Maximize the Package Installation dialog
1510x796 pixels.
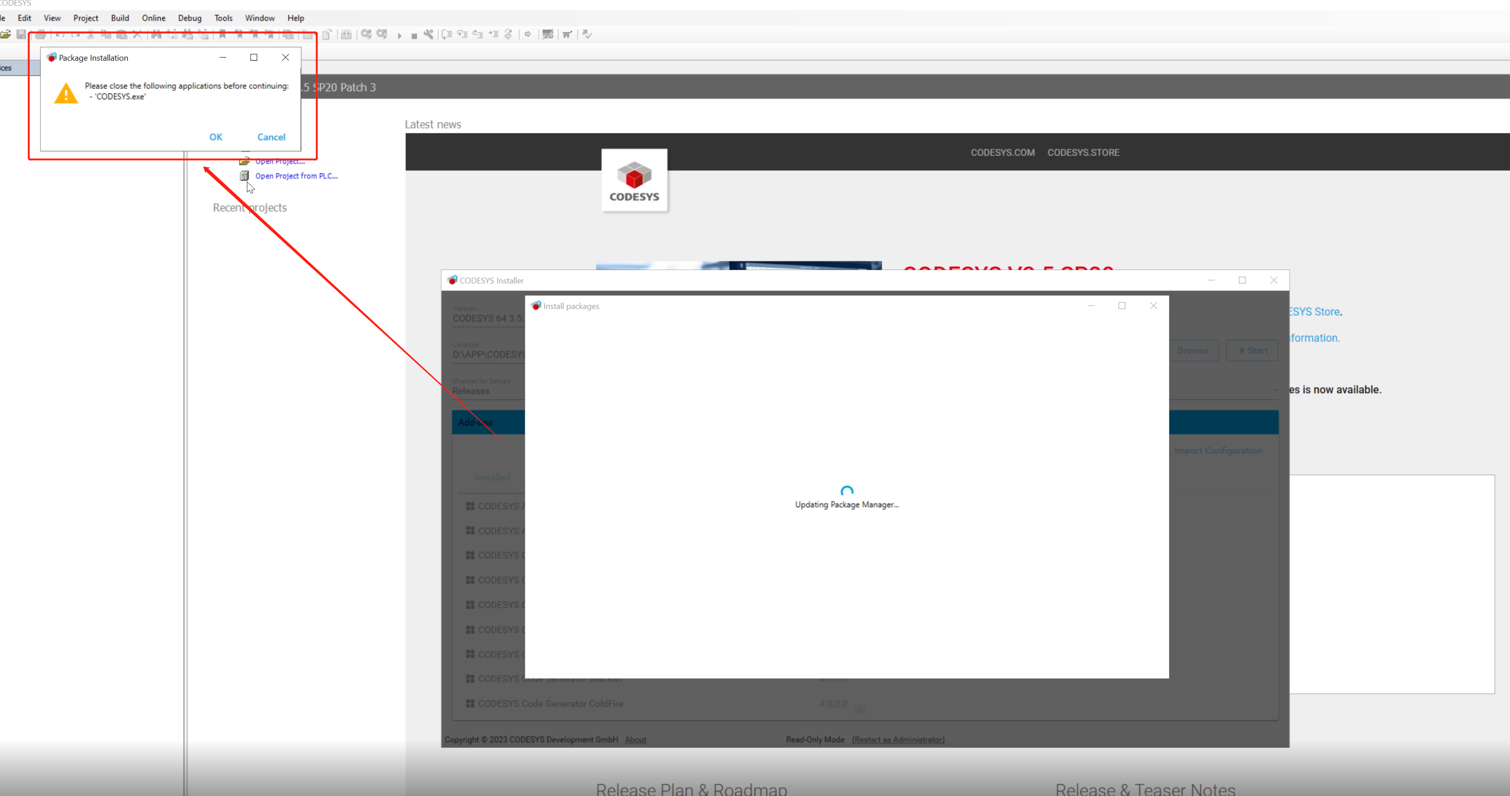click(x=254, y=58)
